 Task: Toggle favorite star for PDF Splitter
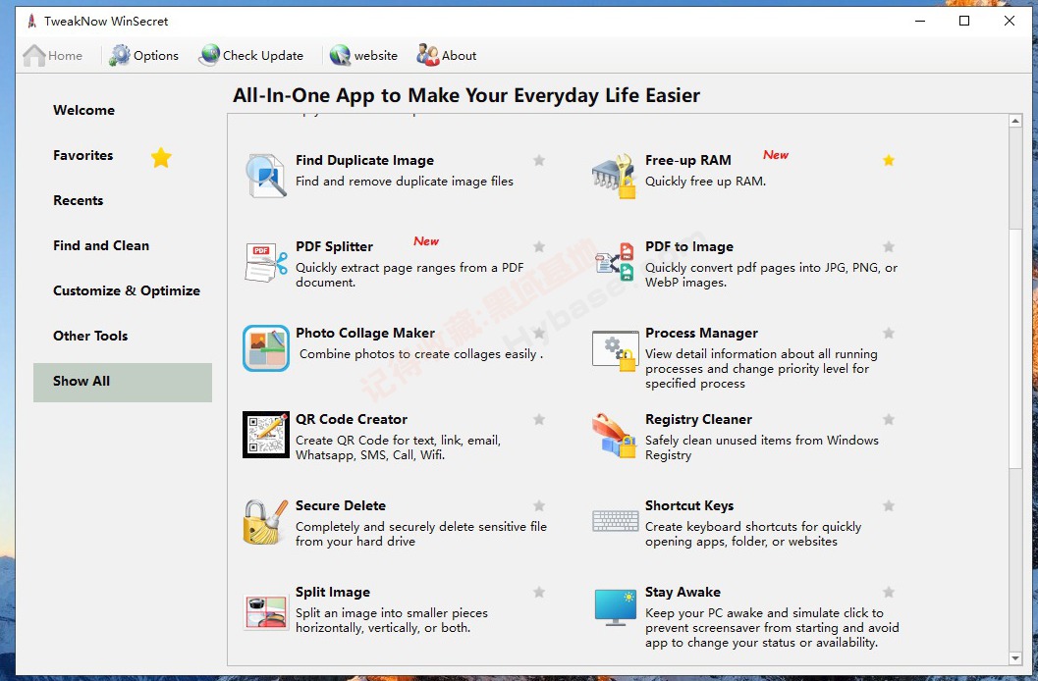(x=539, y=246)
